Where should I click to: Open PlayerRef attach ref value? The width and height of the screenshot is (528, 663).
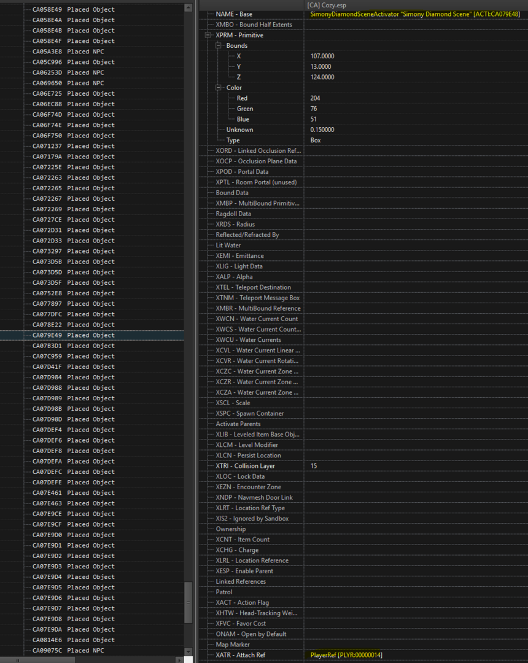coord(346,655)
